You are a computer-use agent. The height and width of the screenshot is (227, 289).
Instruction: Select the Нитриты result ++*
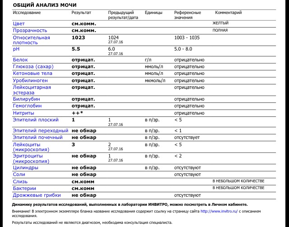tap(77, 113)
